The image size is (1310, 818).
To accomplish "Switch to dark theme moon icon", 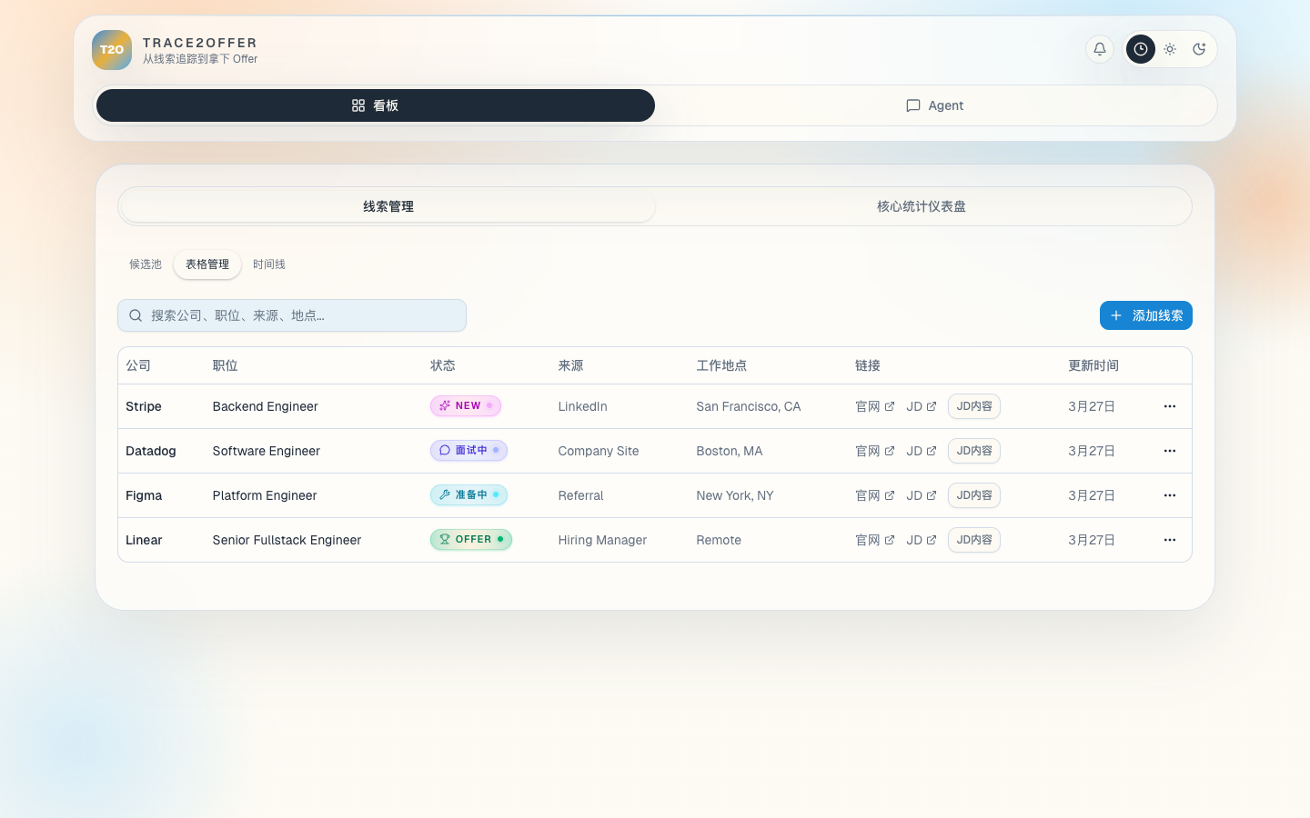I will pyautogui.click(x=1199, y=49).
